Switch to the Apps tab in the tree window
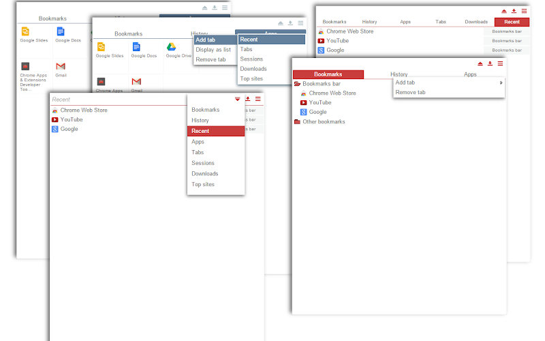Viewport: 545px width, 341px height. pyautogui.click(x=470, y=74)
